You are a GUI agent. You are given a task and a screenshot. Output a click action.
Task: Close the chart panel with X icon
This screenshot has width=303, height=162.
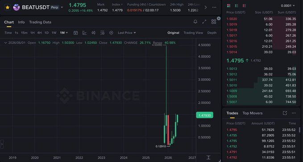[x=219, y=18]
